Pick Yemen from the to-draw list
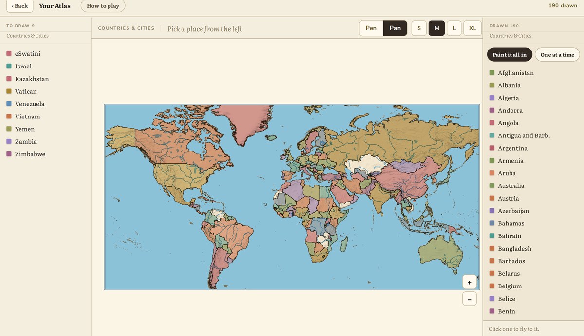 click(46, 129)
